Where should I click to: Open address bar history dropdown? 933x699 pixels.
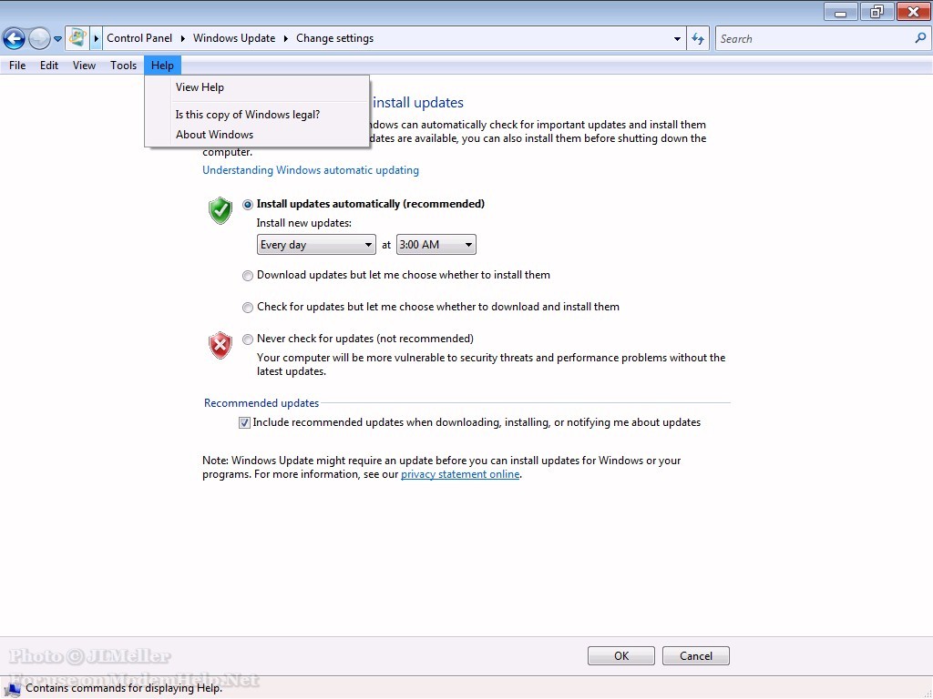(x=677, y=38)
